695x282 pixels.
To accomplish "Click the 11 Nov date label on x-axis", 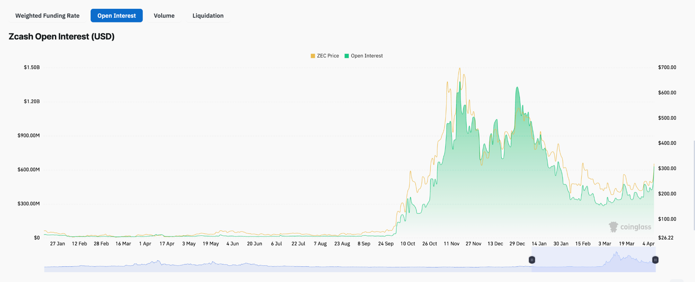I will pyautogui.click(x=451, y=244).
